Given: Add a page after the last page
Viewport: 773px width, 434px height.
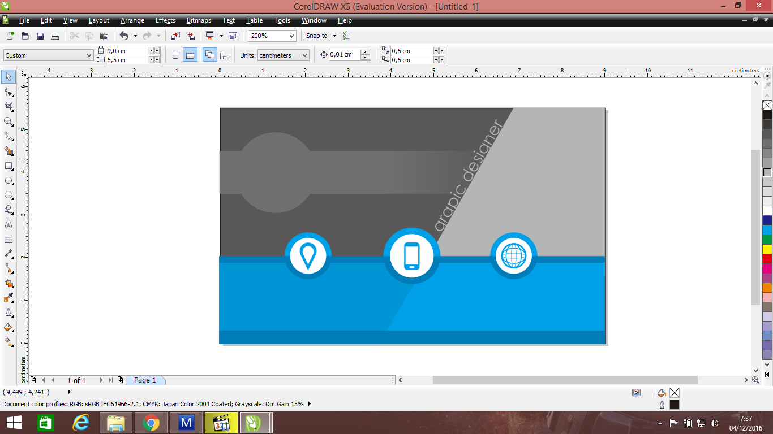Looking at the screenshot, I should [120, 380].
